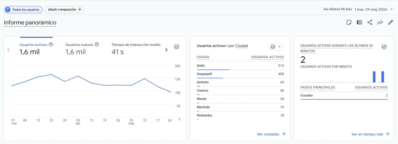This screenshot has height=144, width=398.
Task: Select the Usuarios nuevos metric tab
Action: point(82,49)
